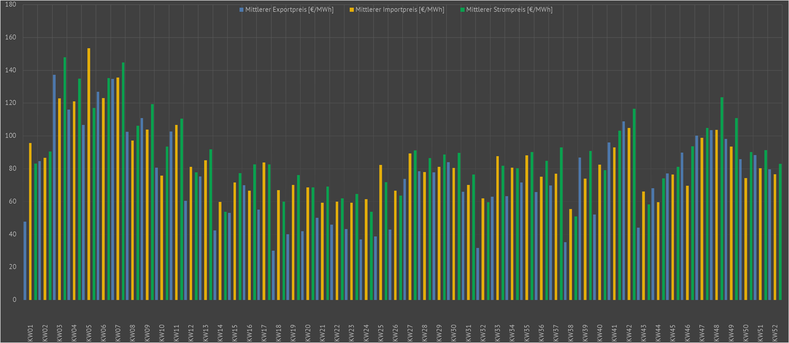Select the blue bar for KW38
This screenshot has width=789, height=343.
(565, 271)
